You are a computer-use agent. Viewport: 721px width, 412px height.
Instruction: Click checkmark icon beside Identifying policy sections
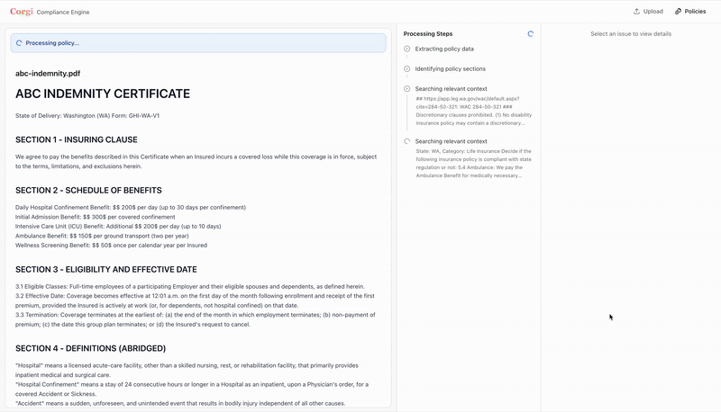coord(407,68)
